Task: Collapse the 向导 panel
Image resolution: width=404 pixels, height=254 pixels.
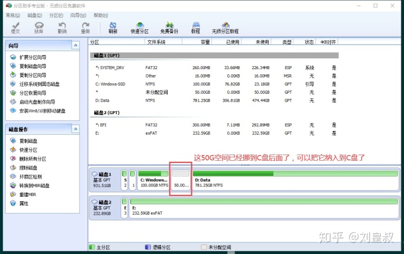Action: (x=76, y=46)
